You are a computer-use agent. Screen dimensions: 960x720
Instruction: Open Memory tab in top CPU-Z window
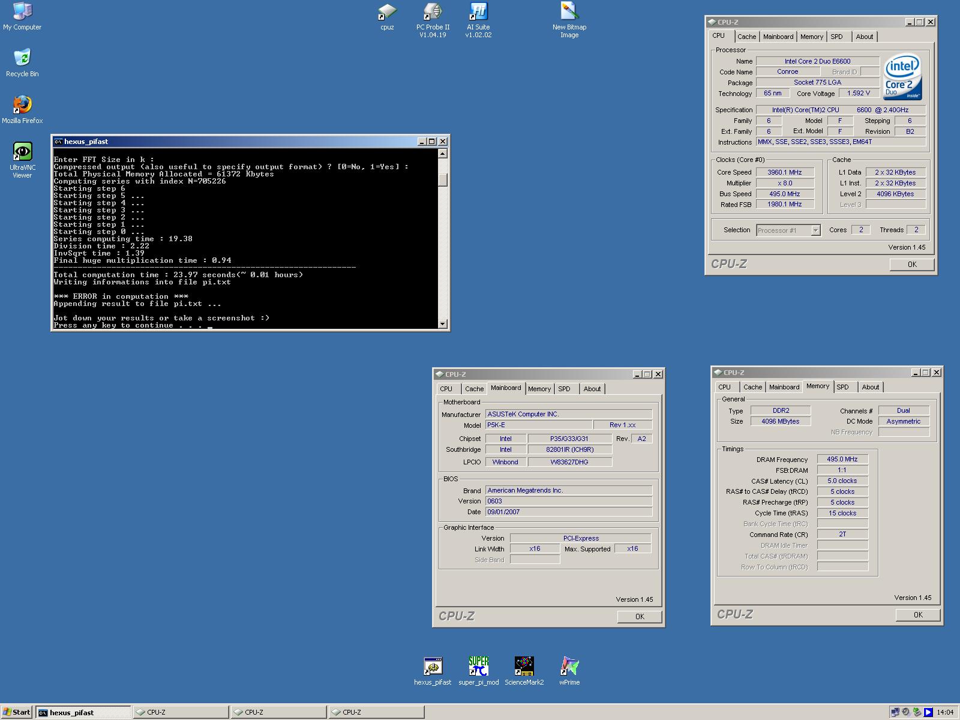point(812,37)
